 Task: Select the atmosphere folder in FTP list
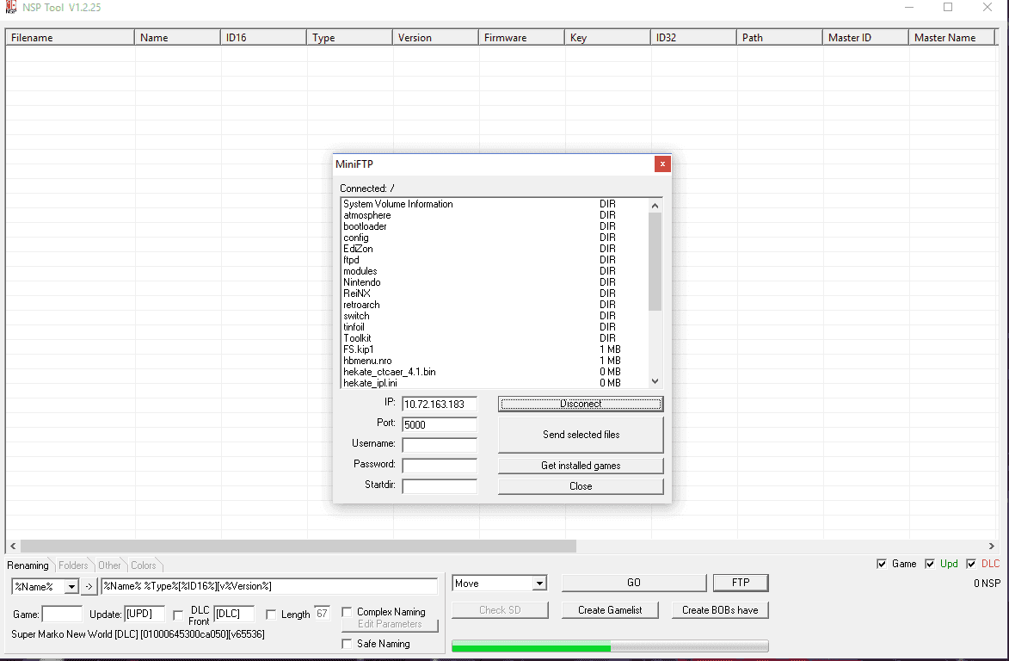[495, 215]
